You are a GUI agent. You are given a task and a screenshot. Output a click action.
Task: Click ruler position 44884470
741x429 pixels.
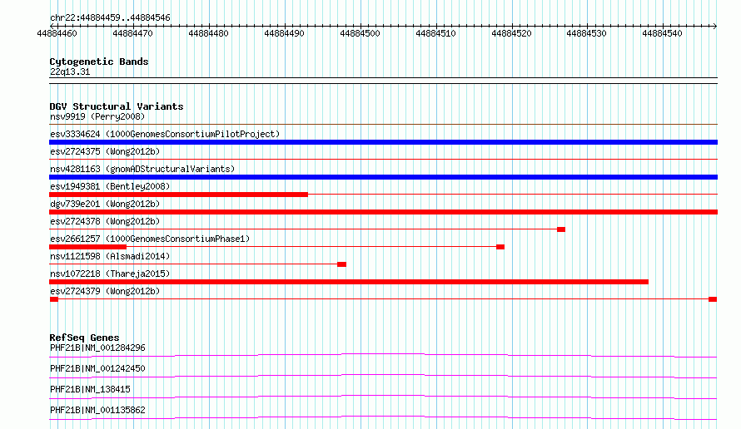tap(132, 33)
